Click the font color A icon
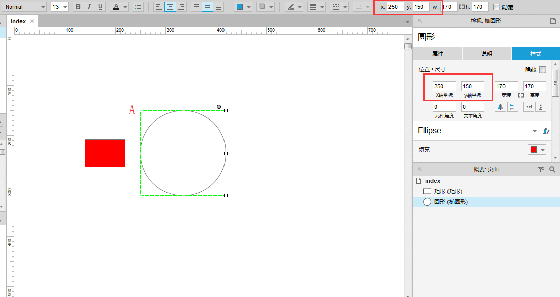This screenshot has width=560, height=297. point(116,7)
